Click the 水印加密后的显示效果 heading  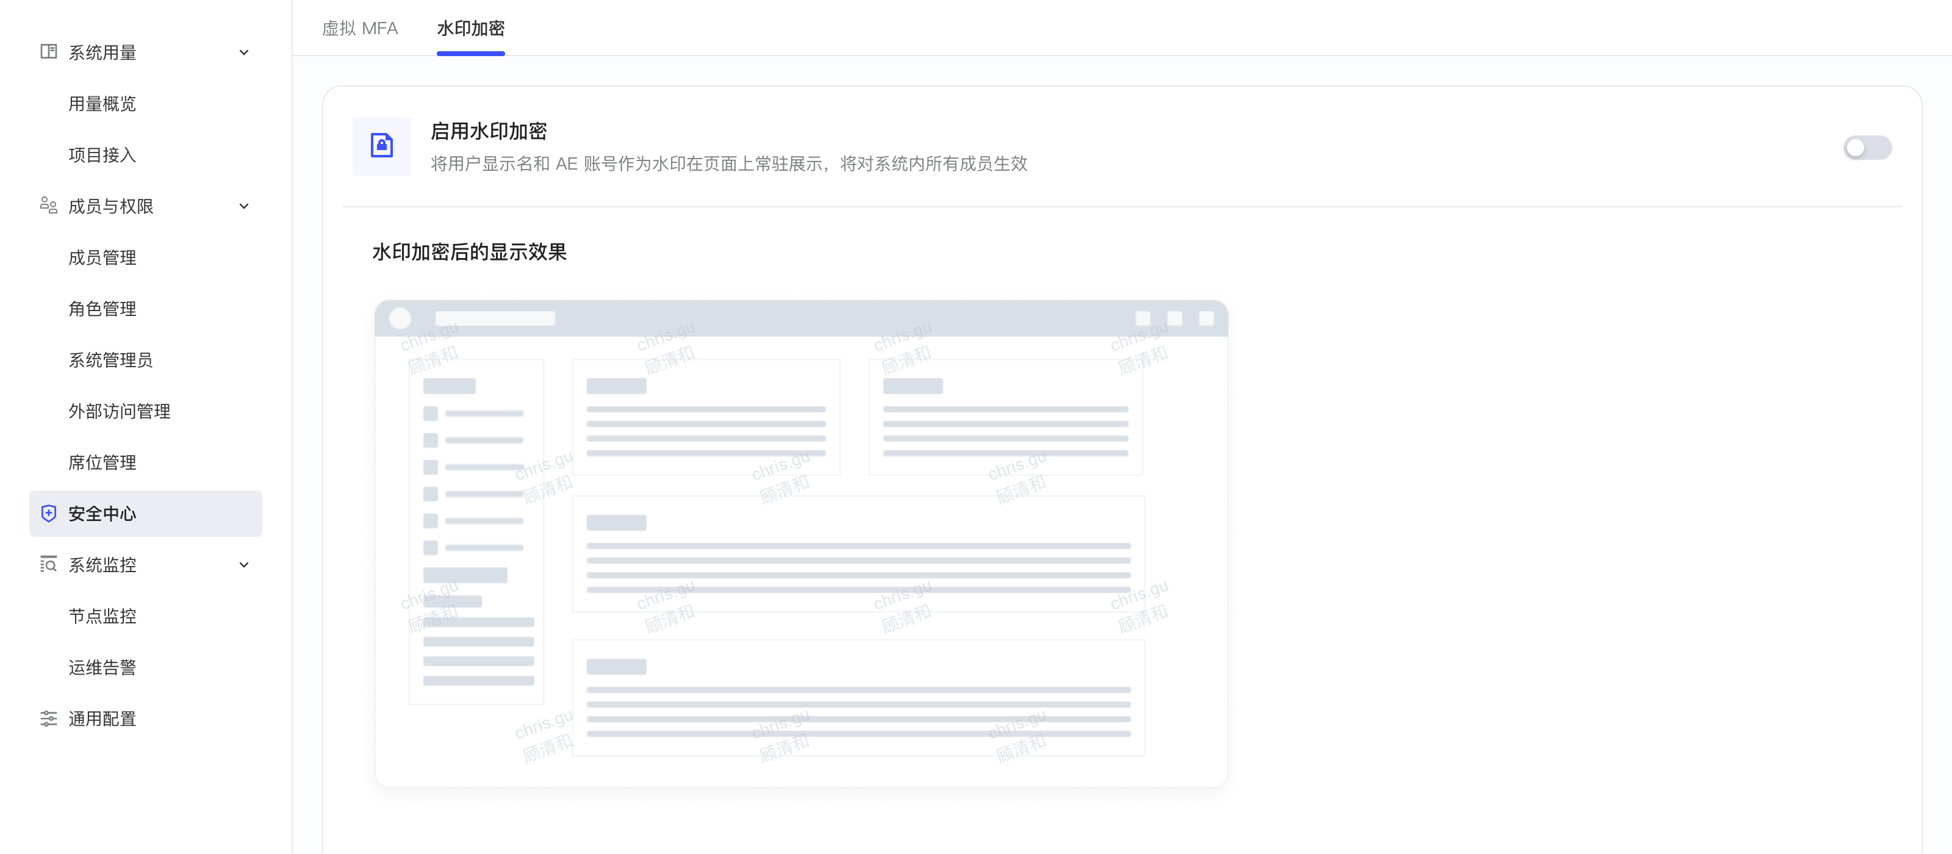[469, 251]
